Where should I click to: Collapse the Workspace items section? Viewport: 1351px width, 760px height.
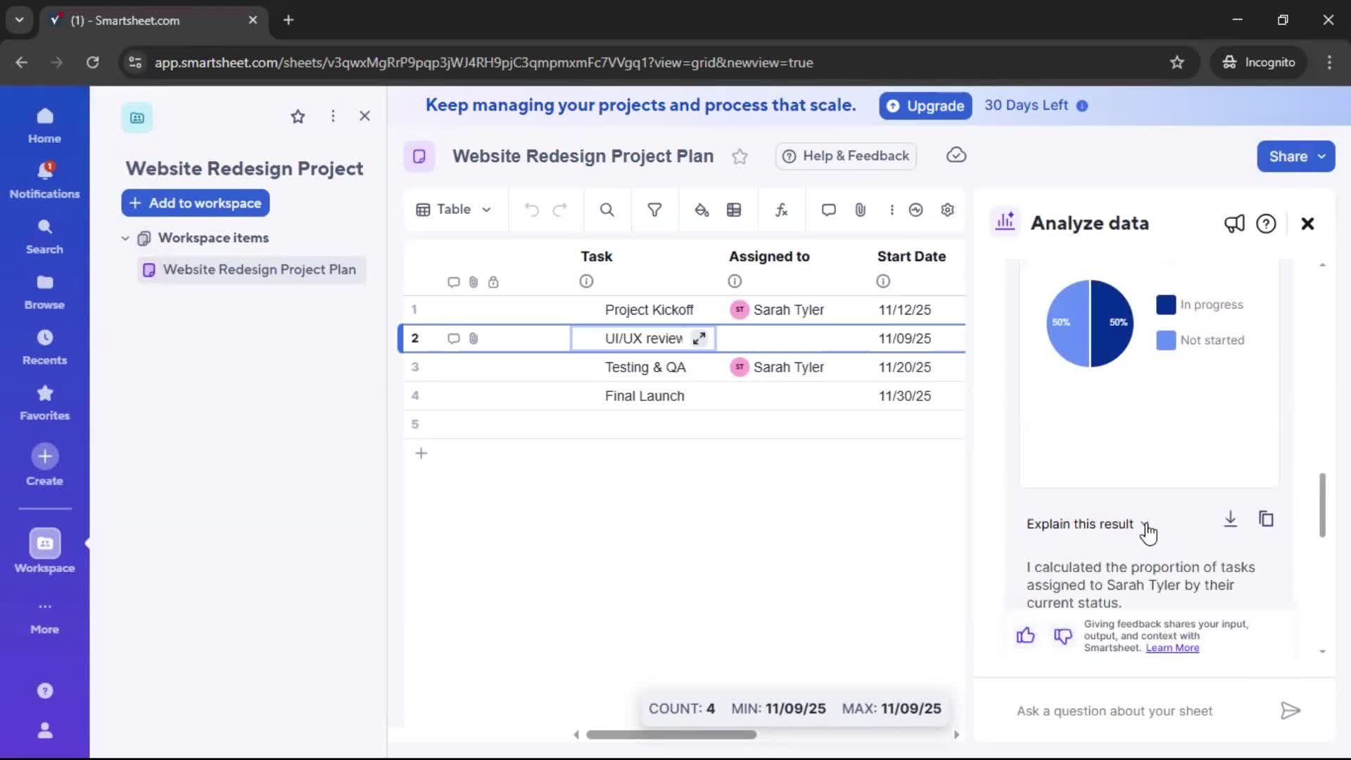tap(125, 238)
